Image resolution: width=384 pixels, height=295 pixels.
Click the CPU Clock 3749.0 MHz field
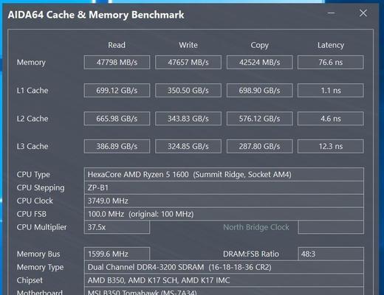click(x=224, y=201)
